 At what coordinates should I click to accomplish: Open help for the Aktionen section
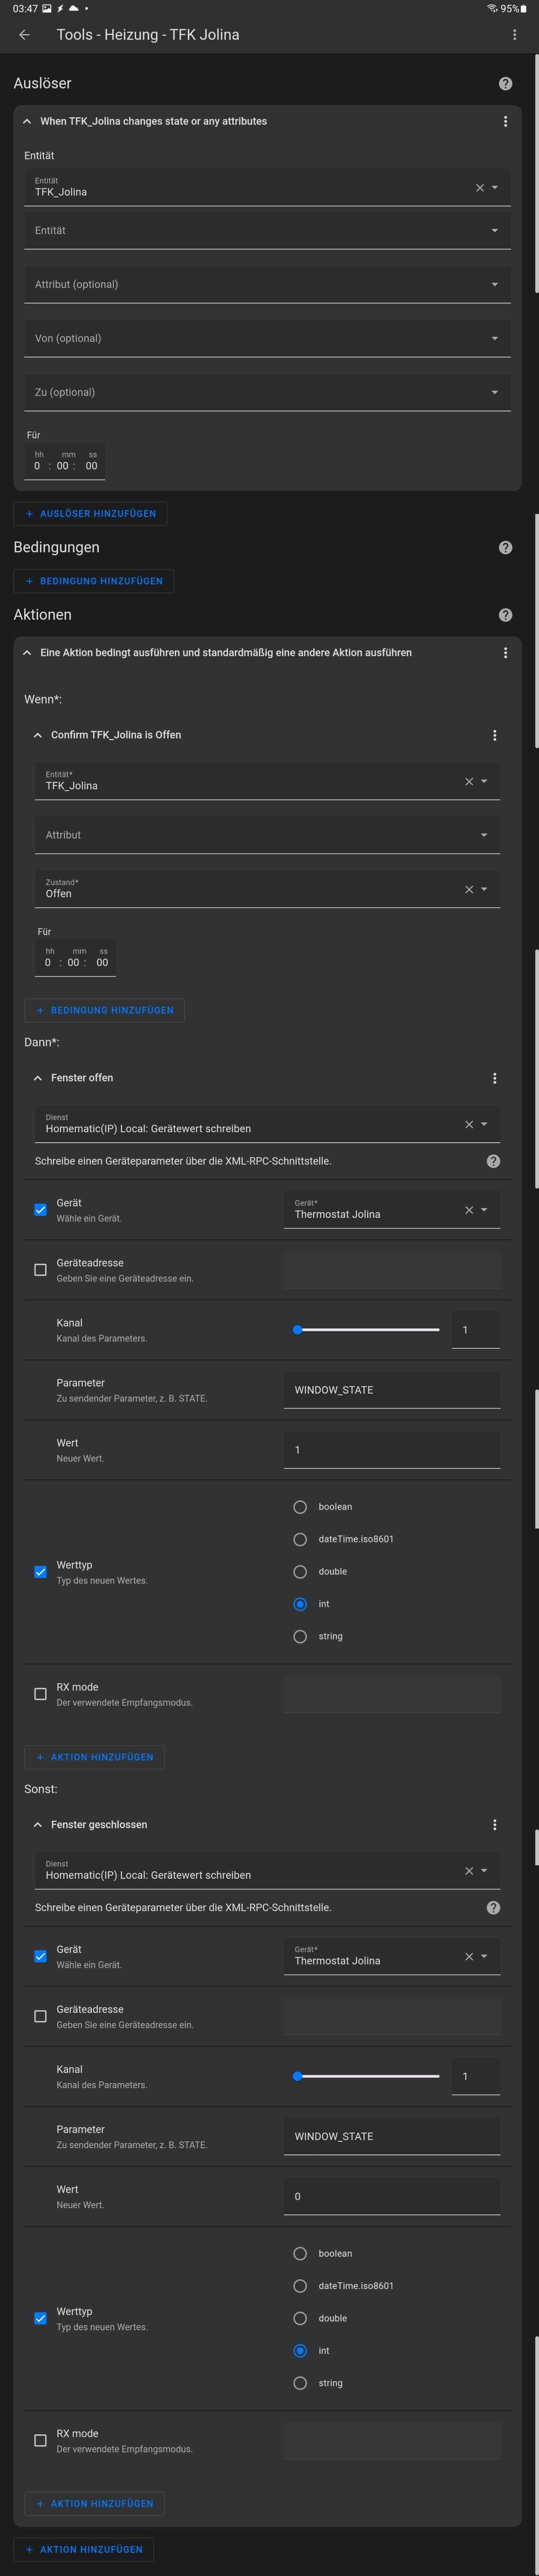coord(505,615)
